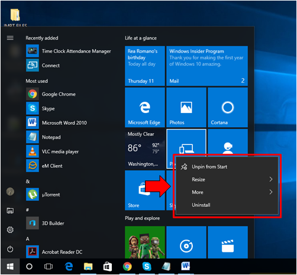Open Notepad from the taskbar
Screen dimensions: 297x275
[x=166, y=267]
